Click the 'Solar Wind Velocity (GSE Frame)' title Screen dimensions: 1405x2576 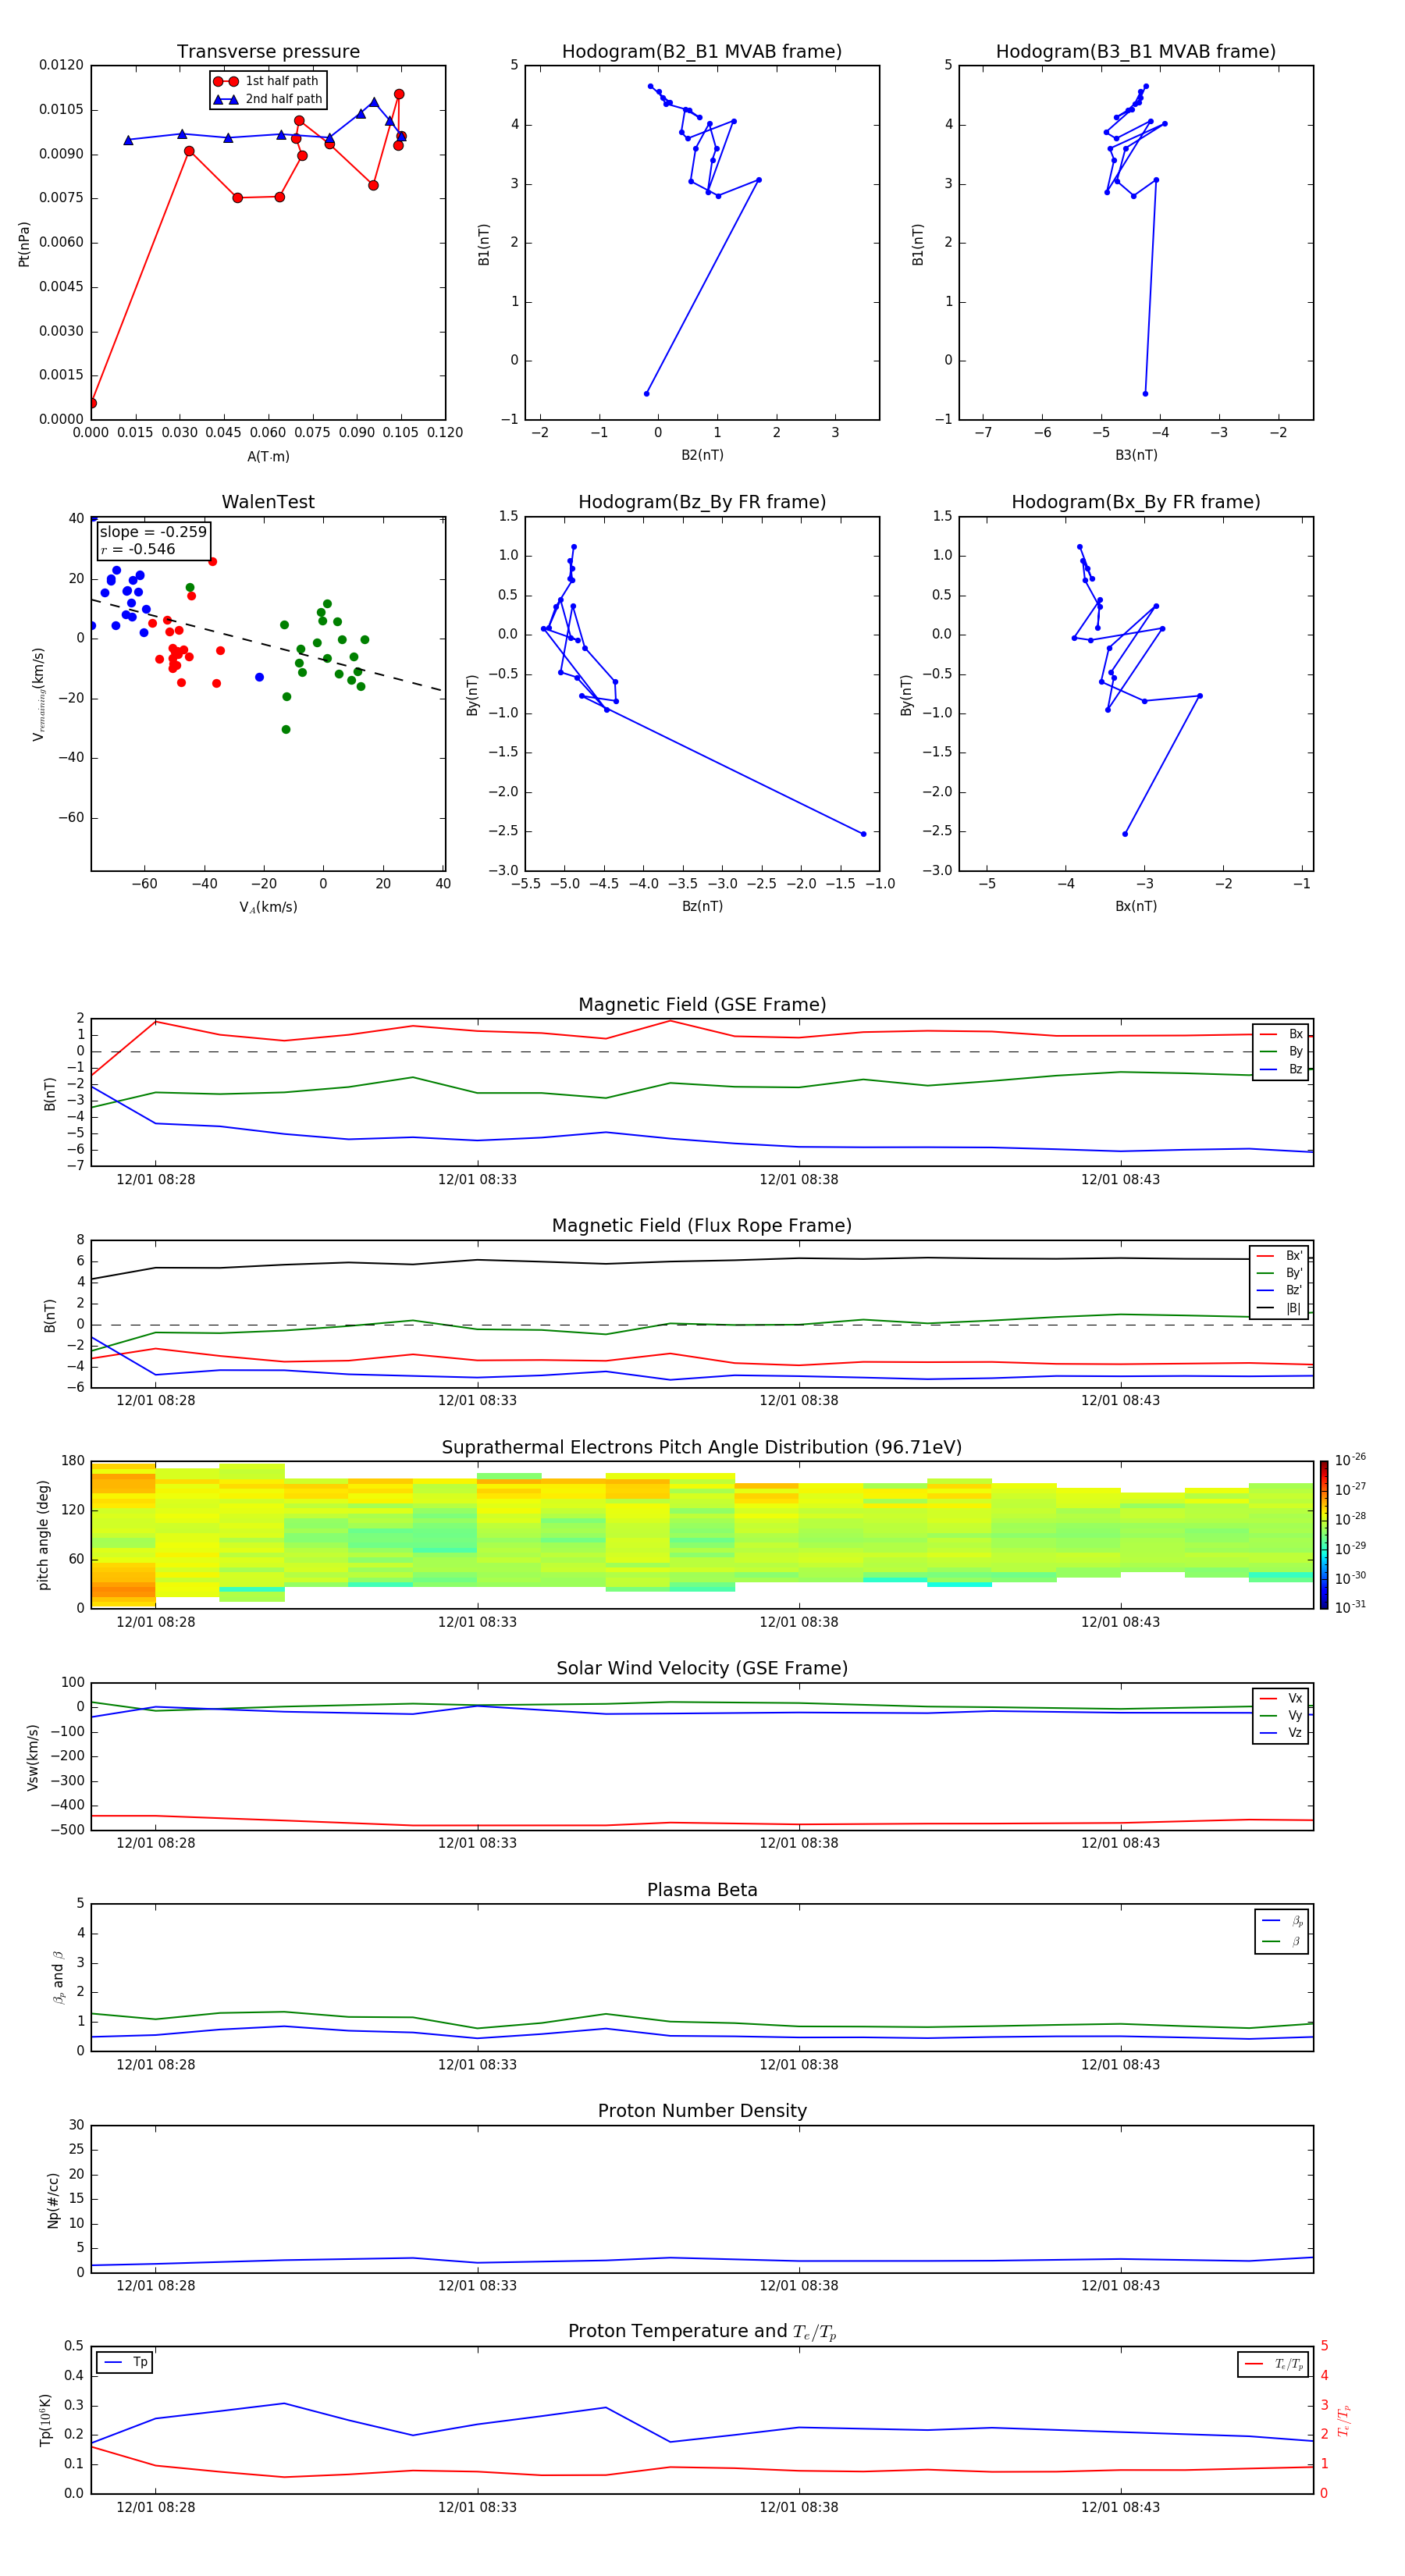coord(702,1669)
